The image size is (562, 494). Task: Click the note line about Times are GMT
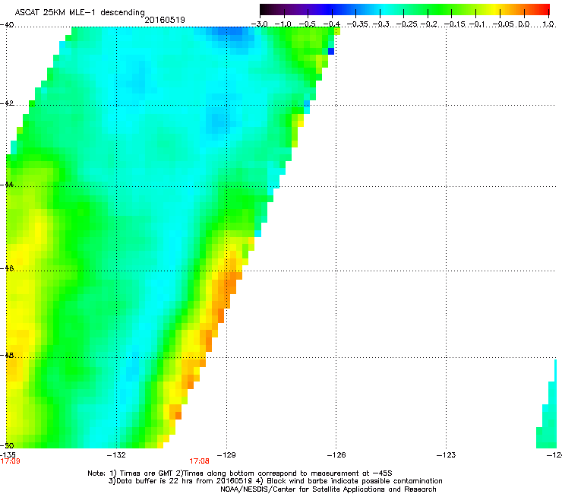(240, 473)
